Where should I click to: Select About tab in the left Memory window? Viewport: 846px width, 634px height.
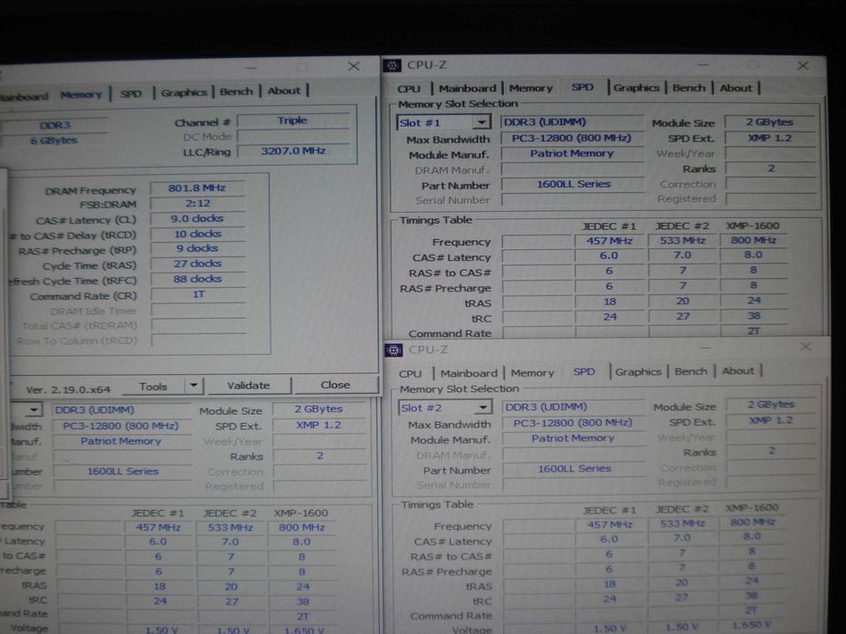pyautogui.click(x=284, y=91)
